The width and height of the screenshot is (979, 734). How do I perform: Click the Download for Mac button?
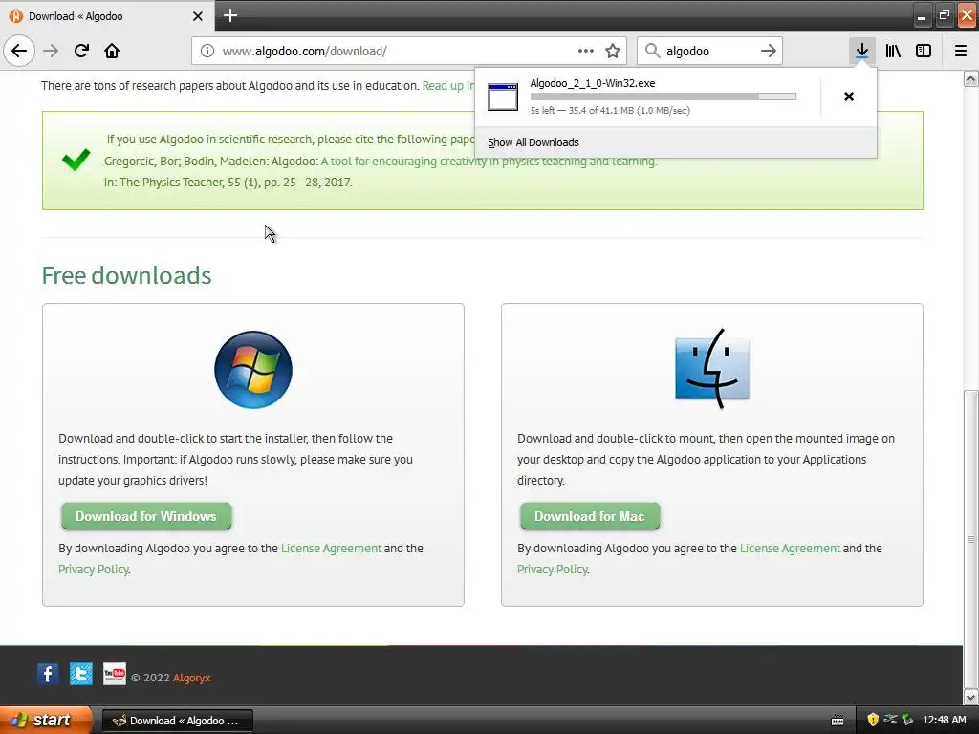click(x=589, y=516)
